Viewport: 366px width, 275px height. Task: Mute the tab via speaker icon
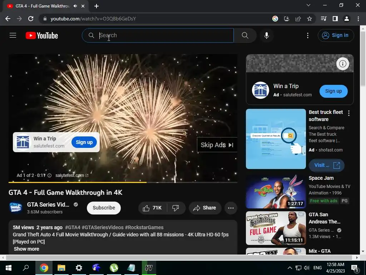75,6
